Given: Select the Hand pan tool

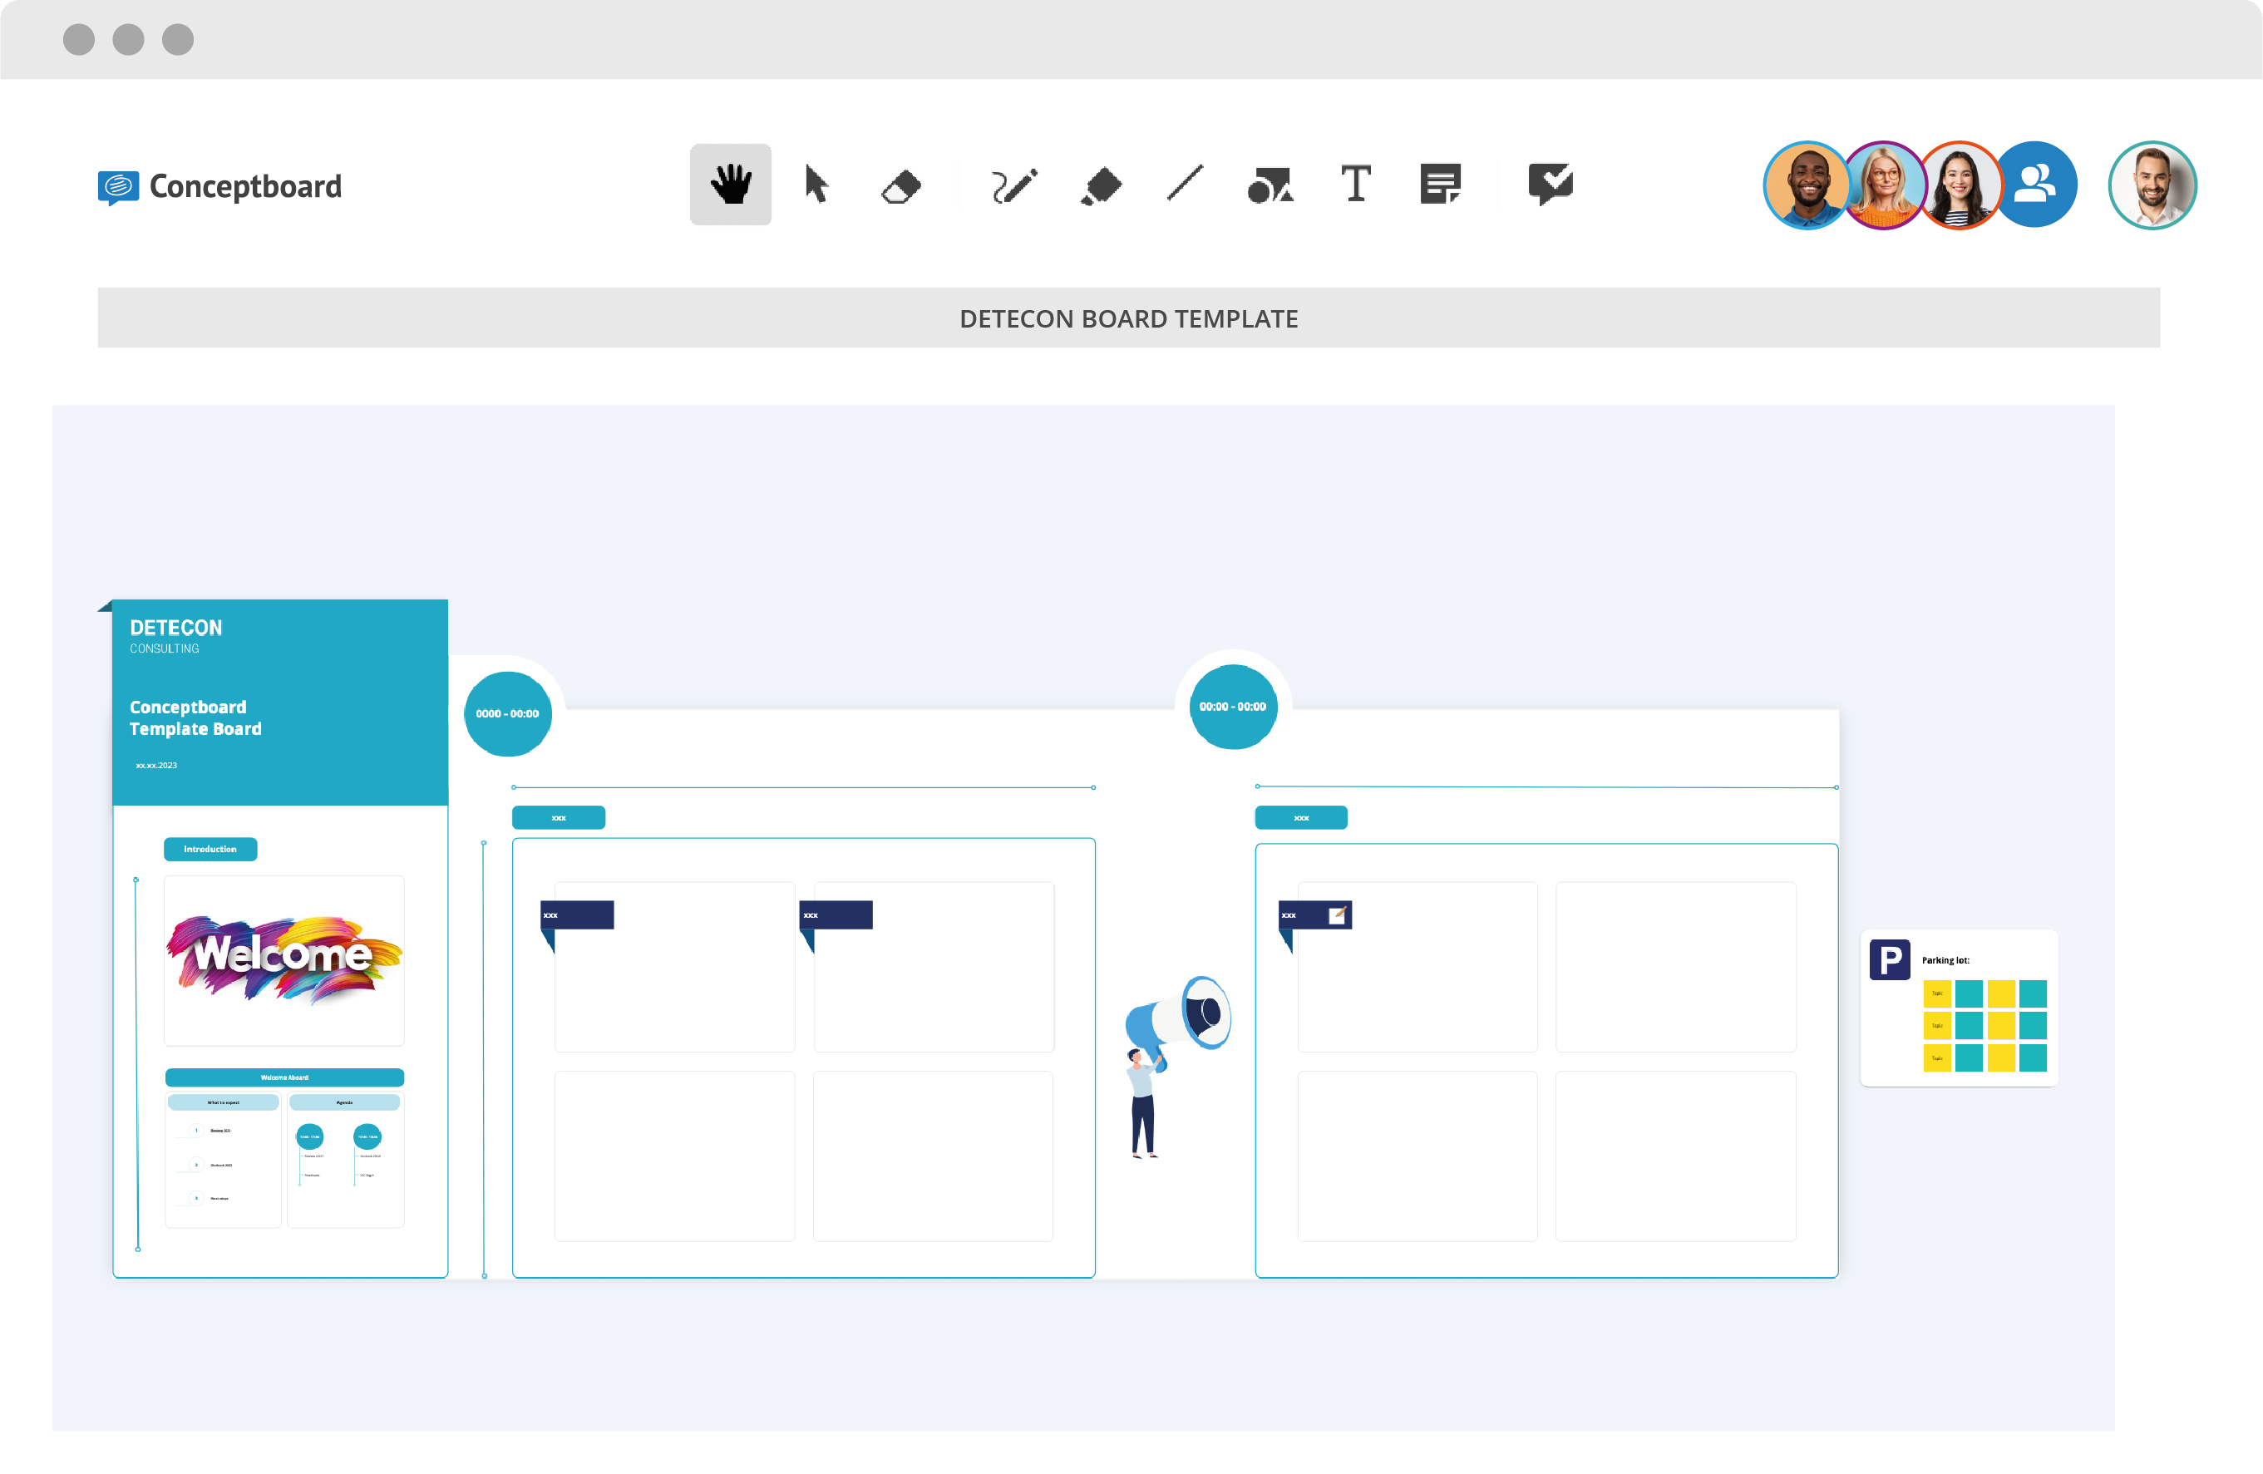Looking at the screenshot, I should pos(730,185).
